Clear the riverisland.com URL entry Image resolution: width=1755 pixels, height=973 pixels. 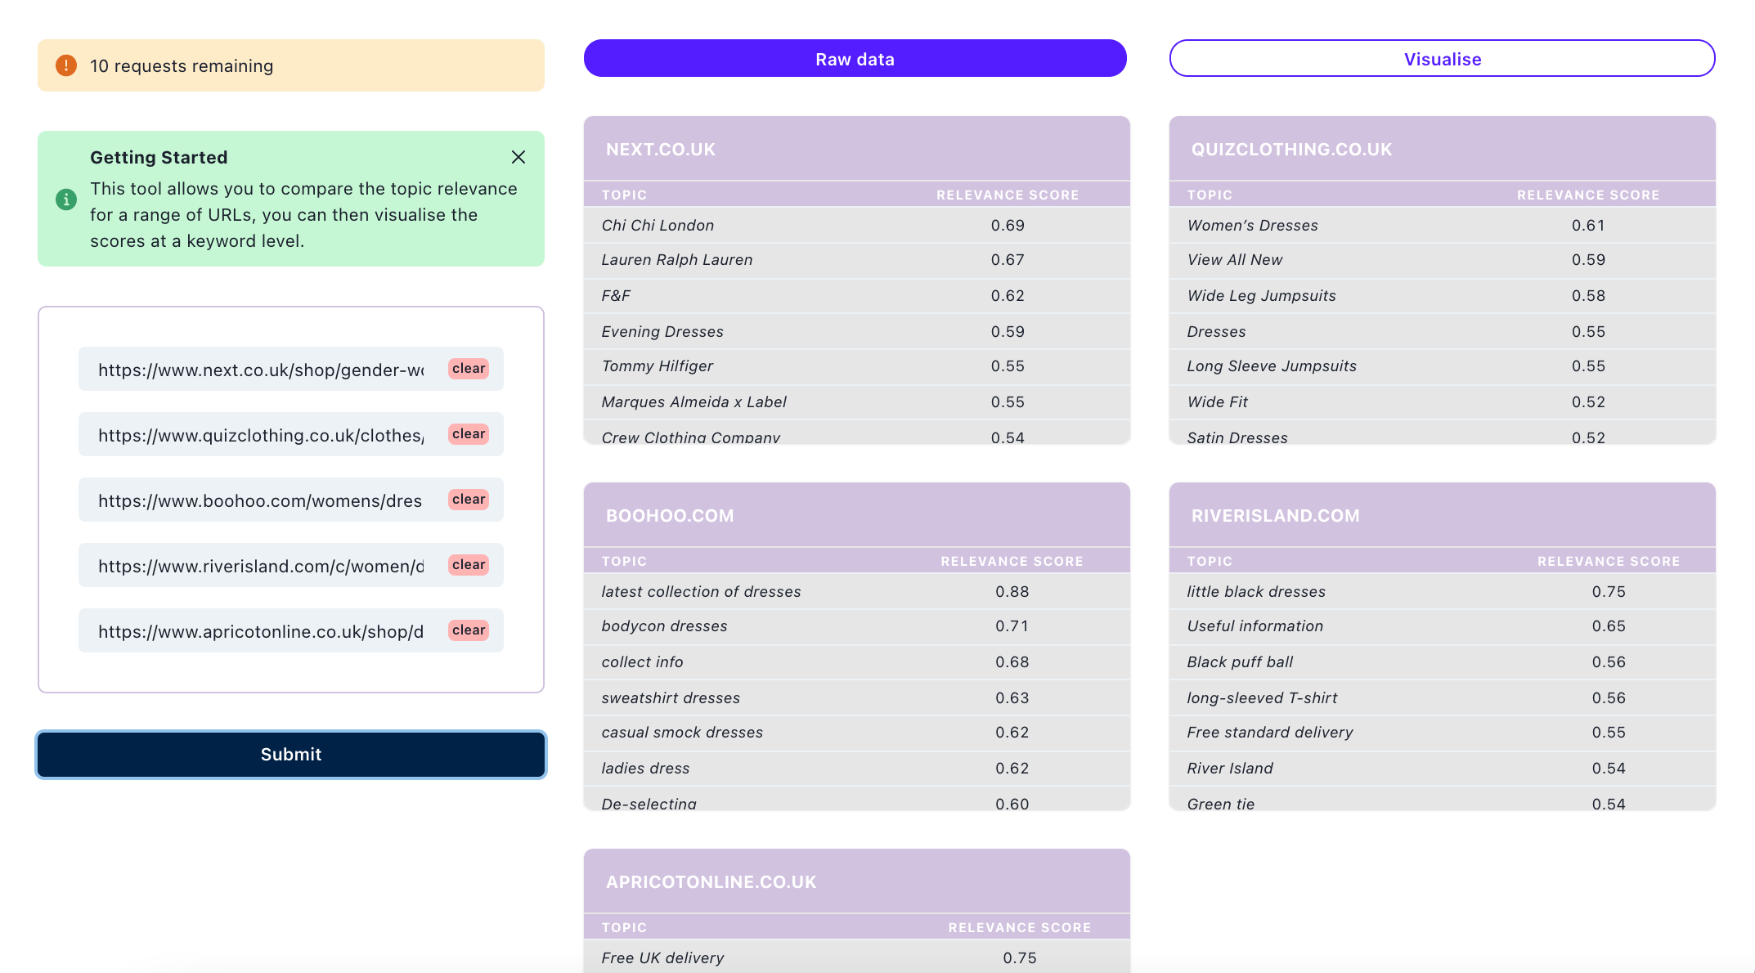tap(469, 565)
